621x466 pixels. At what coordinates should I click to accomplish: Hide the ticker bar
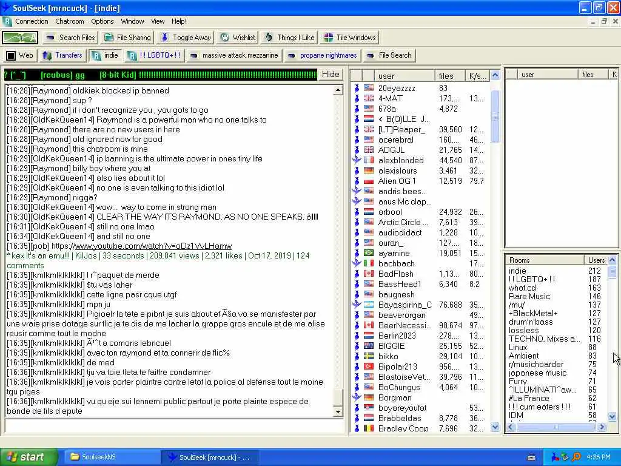coord(331,75)
